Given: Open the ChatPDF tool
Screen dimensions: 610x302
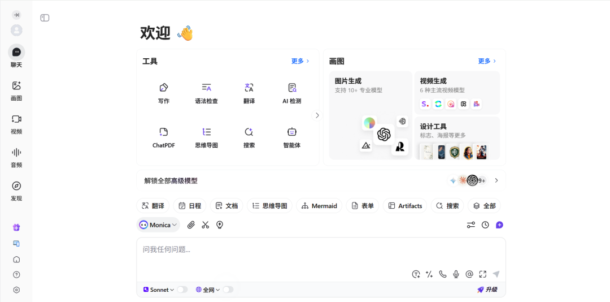Looking at the screenshot, I should tap(163, 137).
